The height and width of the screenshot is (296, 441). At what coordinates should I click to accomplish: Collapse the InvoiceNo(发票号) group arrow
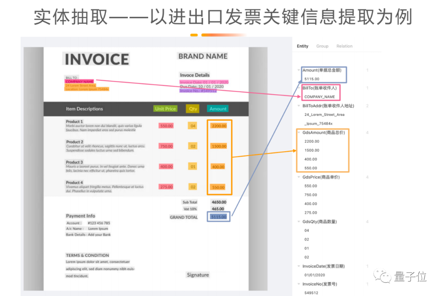[298, 284]
